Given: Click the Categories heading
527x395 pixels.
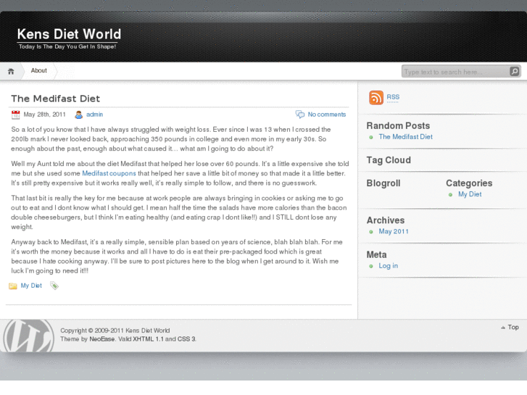Looking at the screenshot, I should [x=469, y=183].
